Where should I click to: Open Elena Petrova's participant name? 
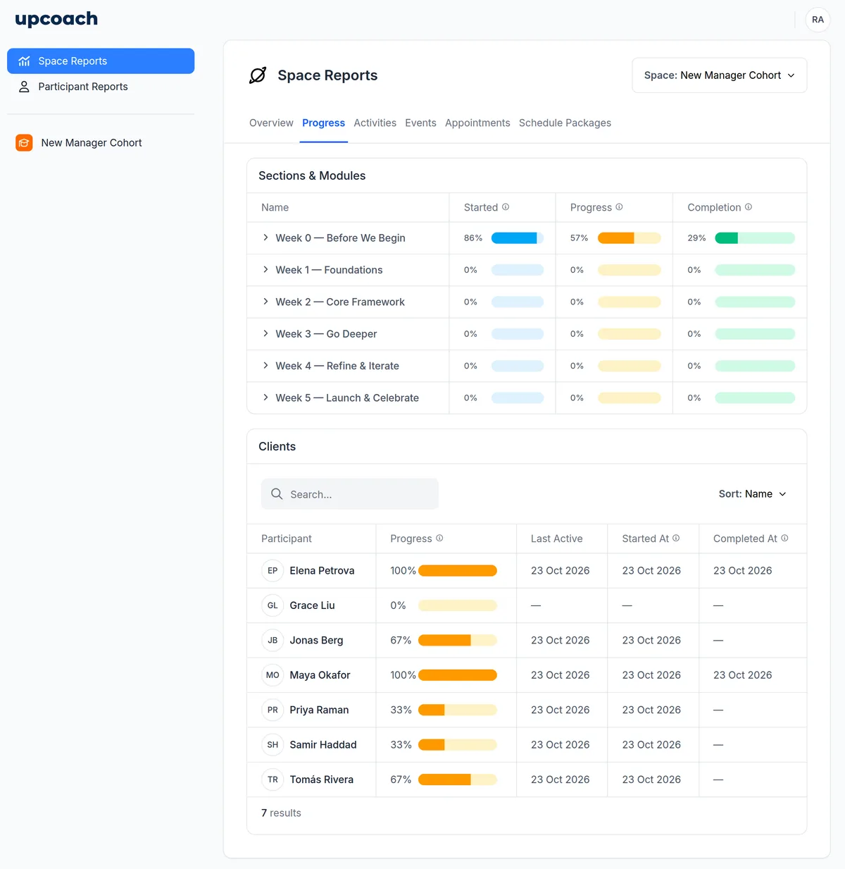(x=322, y=571)
